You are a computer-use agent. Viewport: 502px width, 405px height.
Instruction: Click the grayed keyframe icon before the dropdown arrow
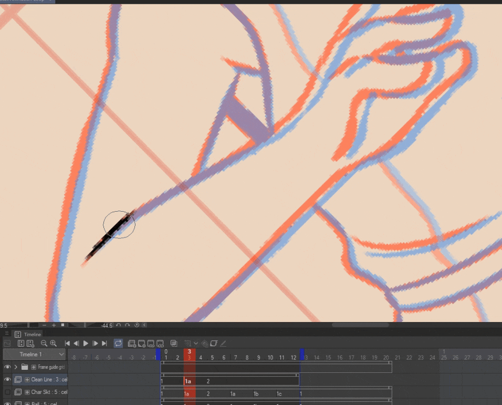(x=188, y=344)
